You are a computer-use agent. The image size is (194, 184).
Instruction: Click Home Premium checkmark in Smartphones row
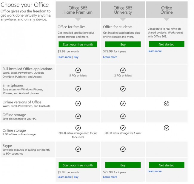(x=78, y=89)
